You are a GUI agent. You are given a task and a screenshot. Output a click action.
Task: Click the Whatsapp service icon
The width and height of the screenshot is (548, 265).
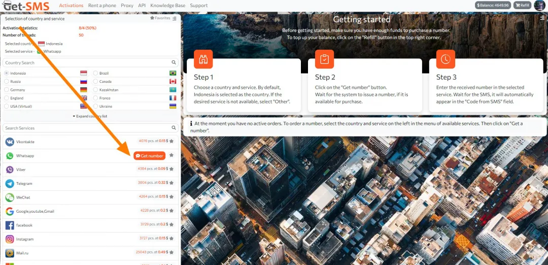(10, 156)
